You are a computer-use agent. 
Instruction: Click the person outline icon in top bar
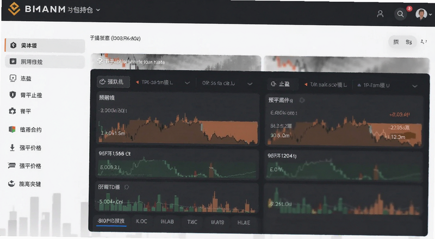(x=380, y=14)
